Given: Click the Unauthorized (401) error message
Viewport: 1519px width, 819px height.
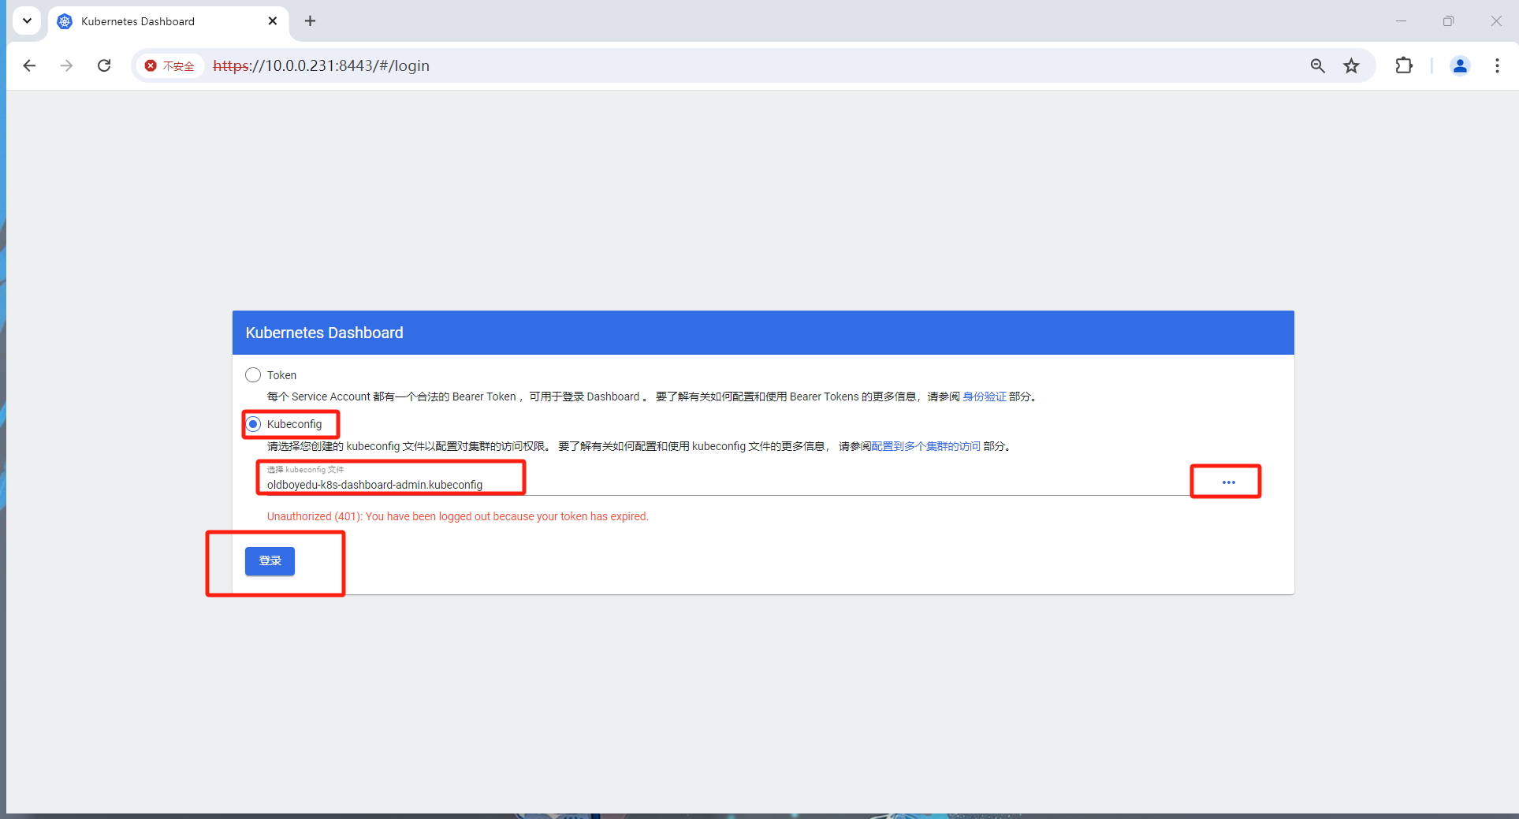Looking at the screenshot, I should [457, 516].
